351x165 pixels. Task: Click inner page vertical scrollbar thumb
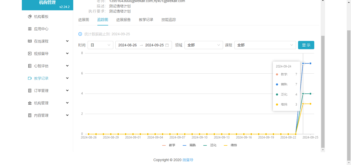[323, 91]
